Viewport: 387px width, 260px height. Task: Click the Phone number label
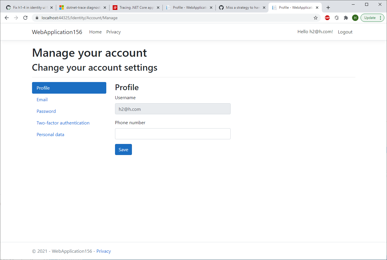click(130, 123)
